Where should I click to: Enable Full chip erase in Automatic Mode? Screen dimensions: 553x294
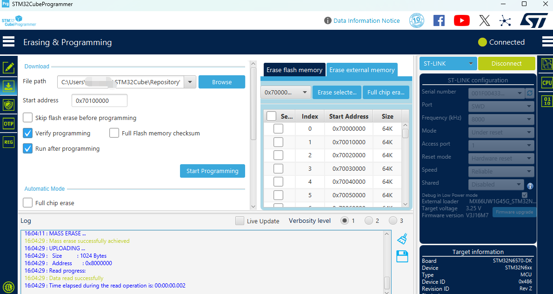click(27, 202)
